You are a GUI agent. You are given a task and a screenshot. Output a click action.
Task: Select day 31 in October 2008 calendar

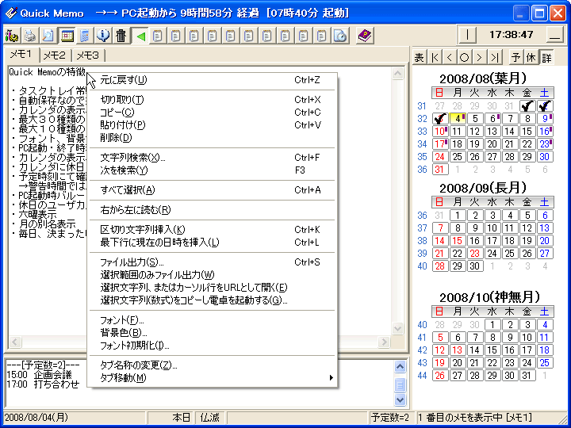[527, 376]
